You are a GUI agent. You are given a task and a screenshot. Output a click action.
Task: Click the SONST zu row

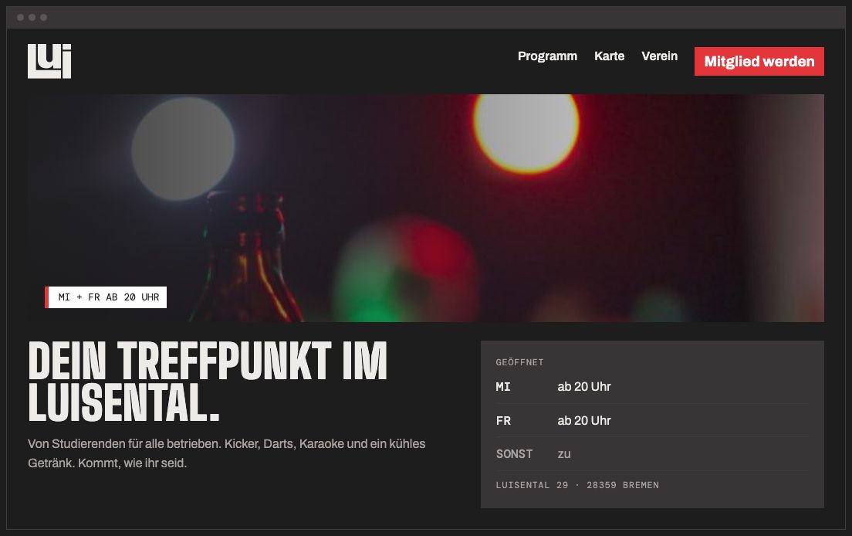click(x=652, y=454)
